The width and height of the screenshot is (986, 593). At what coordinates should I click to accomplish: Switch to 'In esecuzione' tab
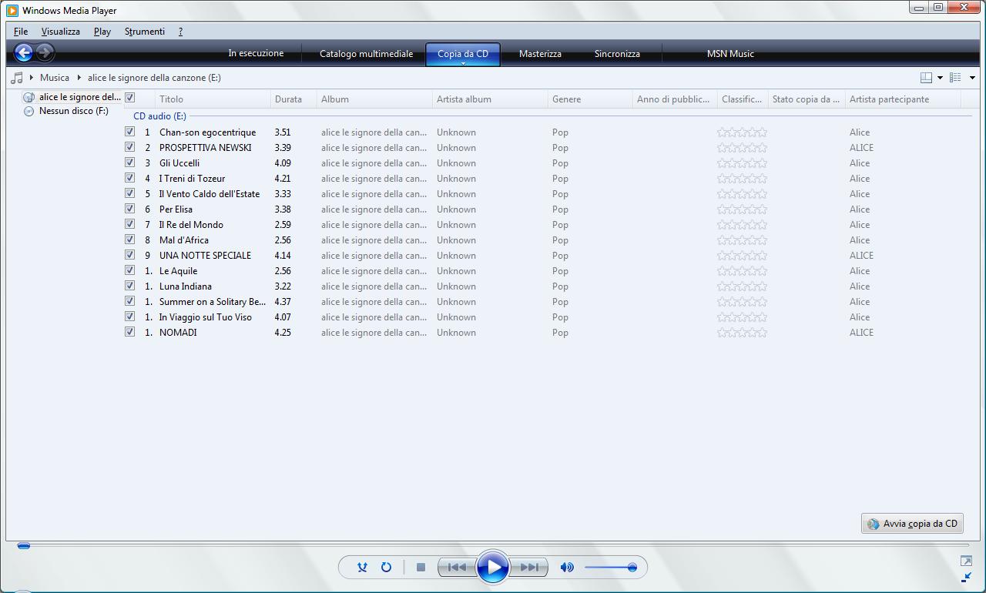pos(256,54)
